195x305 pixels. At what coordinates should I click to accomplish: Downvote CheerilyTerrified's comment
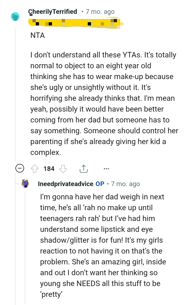click(x=63, y=168)
